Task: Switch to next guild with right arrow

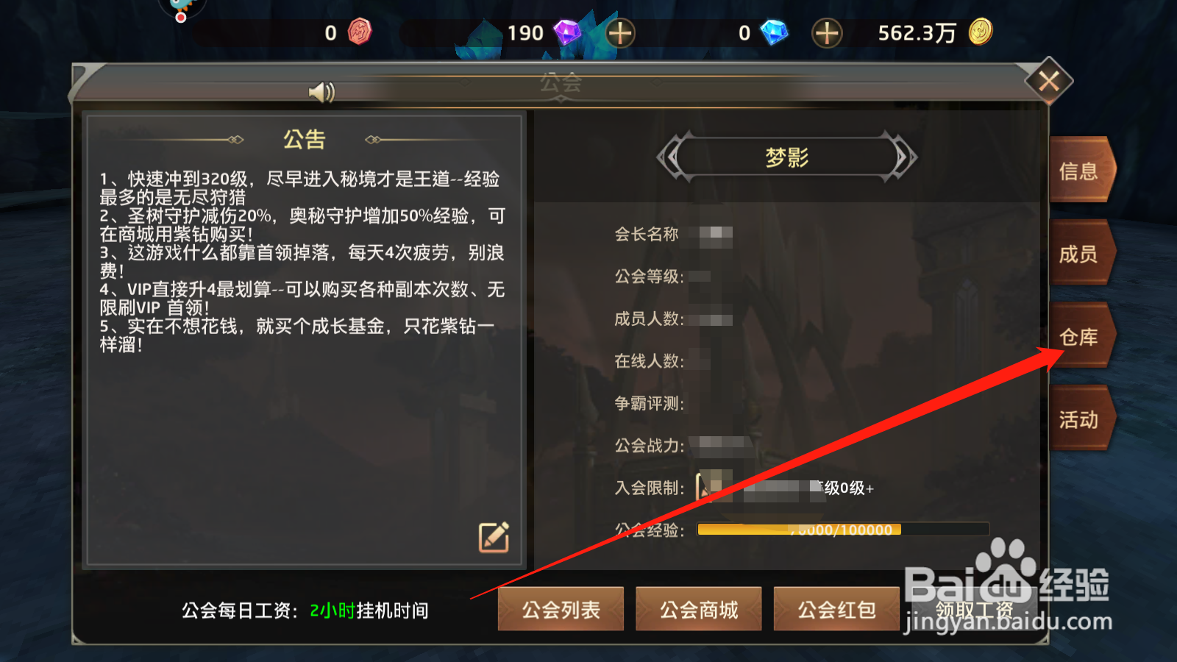Action: coord(902,157)
